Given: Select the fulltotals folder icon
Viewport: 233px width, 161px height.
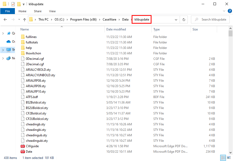Looking at the screenshot, I should pos(23,42).
